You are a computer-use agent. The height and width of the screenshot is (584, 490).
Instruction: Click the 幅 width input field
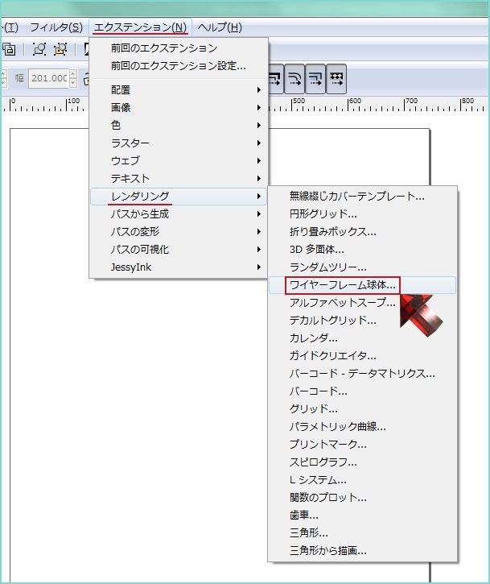point(49,78)
